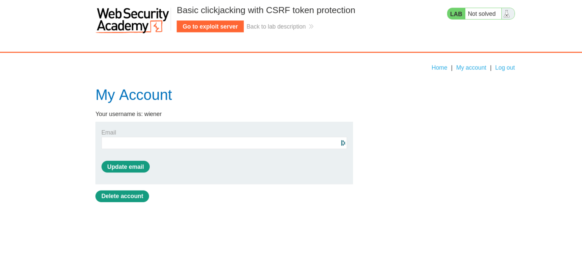582x259 pixels.
Task: Click the chevron after Back to lab description
Action: point(311,26)
